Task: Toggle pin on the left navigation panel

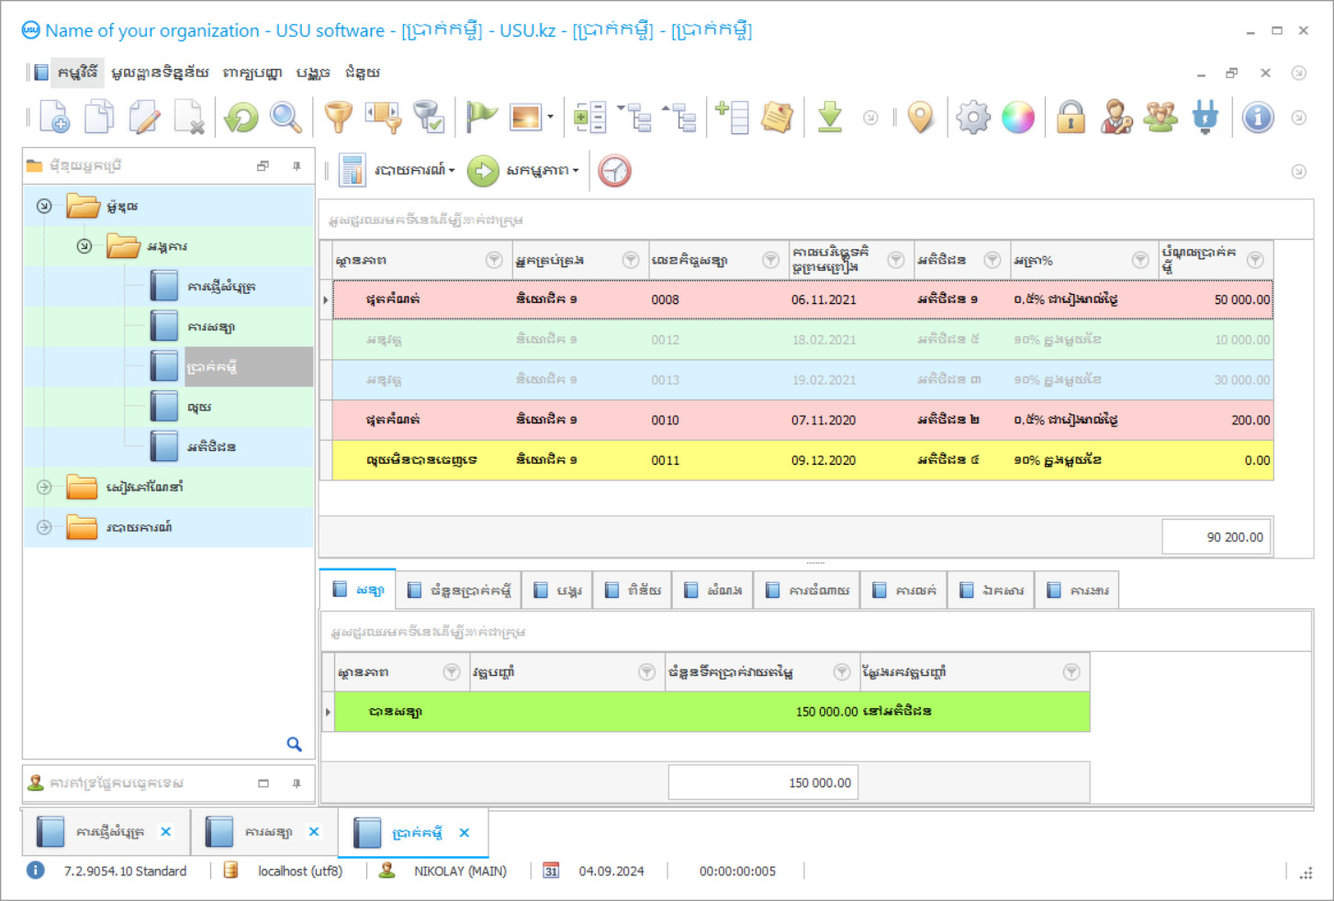Action: 297,166
